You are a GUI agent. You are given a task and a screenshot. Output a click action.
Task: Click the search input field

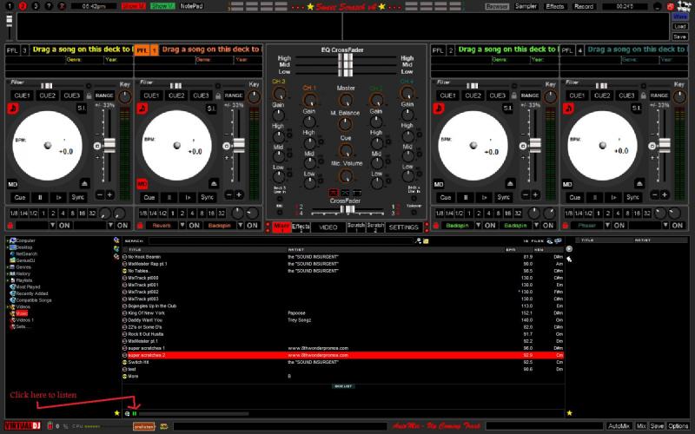(281, 241)
